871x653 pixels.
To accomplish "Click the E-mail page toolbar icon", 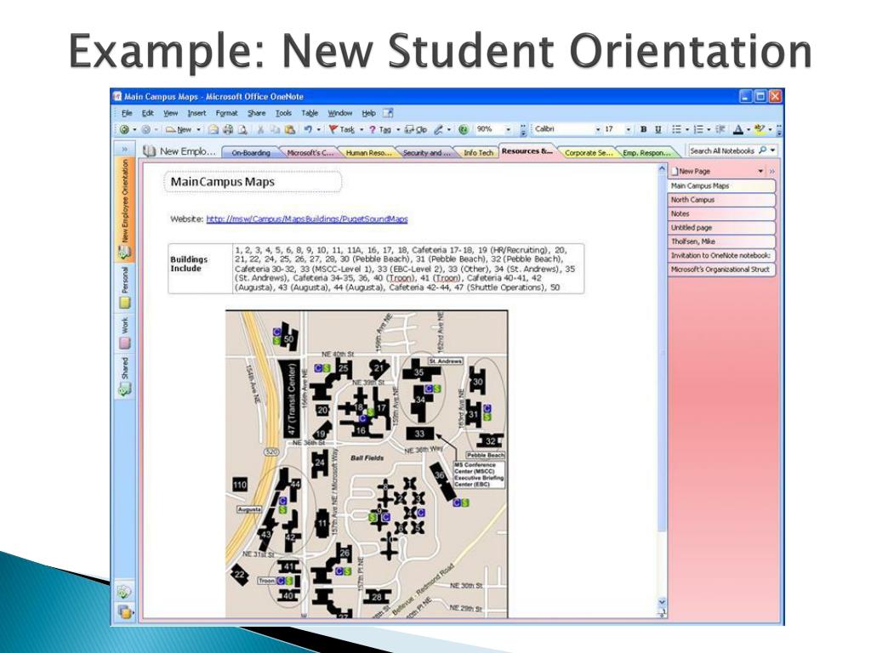I will click(x=213, y=129).
